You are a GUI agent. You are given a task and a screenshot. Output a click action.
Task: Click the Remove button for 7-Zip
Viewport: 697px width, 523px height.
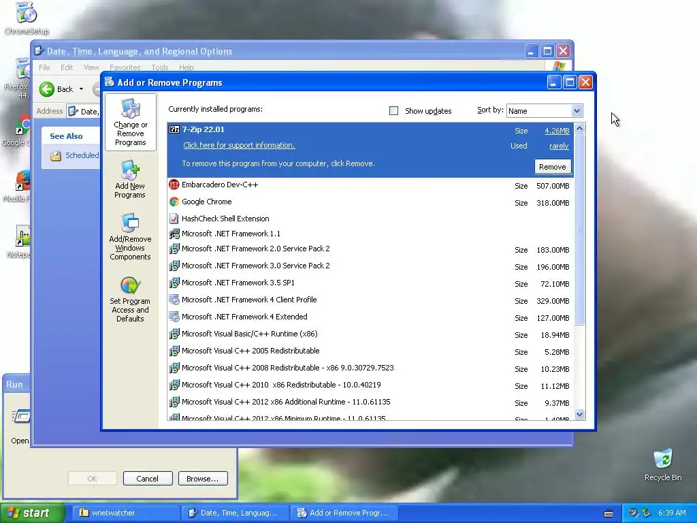click(x=553, y=167)
